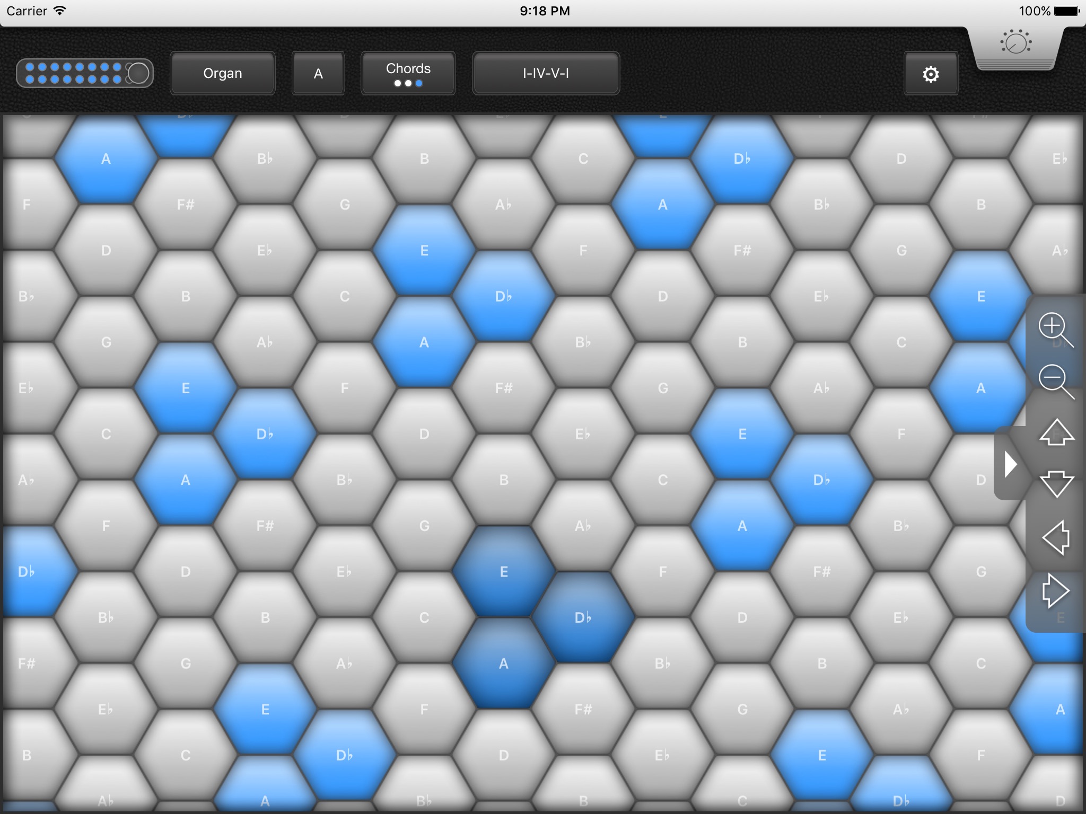Click the zoom in magnifier icon

[x=1053, y=333]
